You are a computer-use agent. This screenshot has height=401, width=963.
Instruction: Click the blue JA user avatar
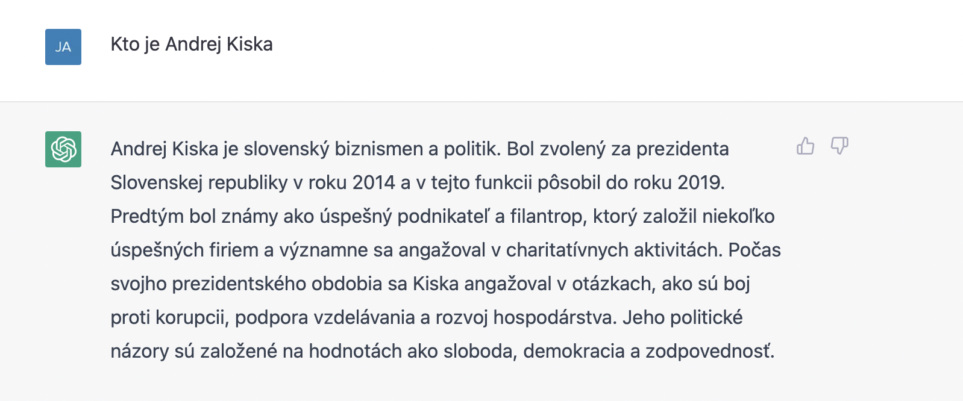click(x=63, y=47)
